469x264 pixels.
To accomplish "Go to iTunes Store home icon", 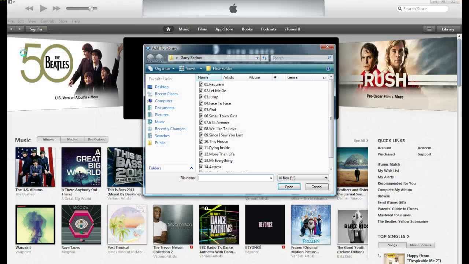I will coord(168,29).
